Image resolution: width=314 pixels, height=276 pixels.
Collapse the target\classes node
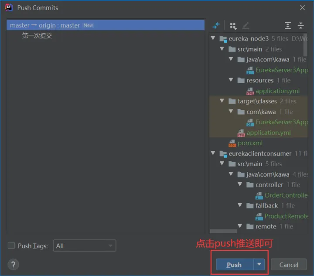click(222, 100)
